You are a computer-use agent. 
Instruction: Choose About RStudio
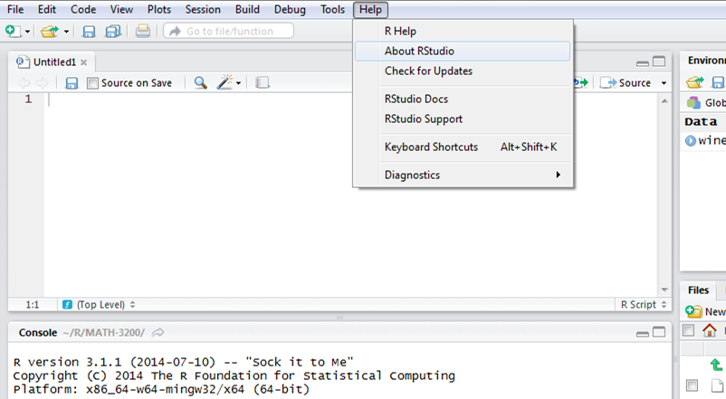[x=463, y=51]
